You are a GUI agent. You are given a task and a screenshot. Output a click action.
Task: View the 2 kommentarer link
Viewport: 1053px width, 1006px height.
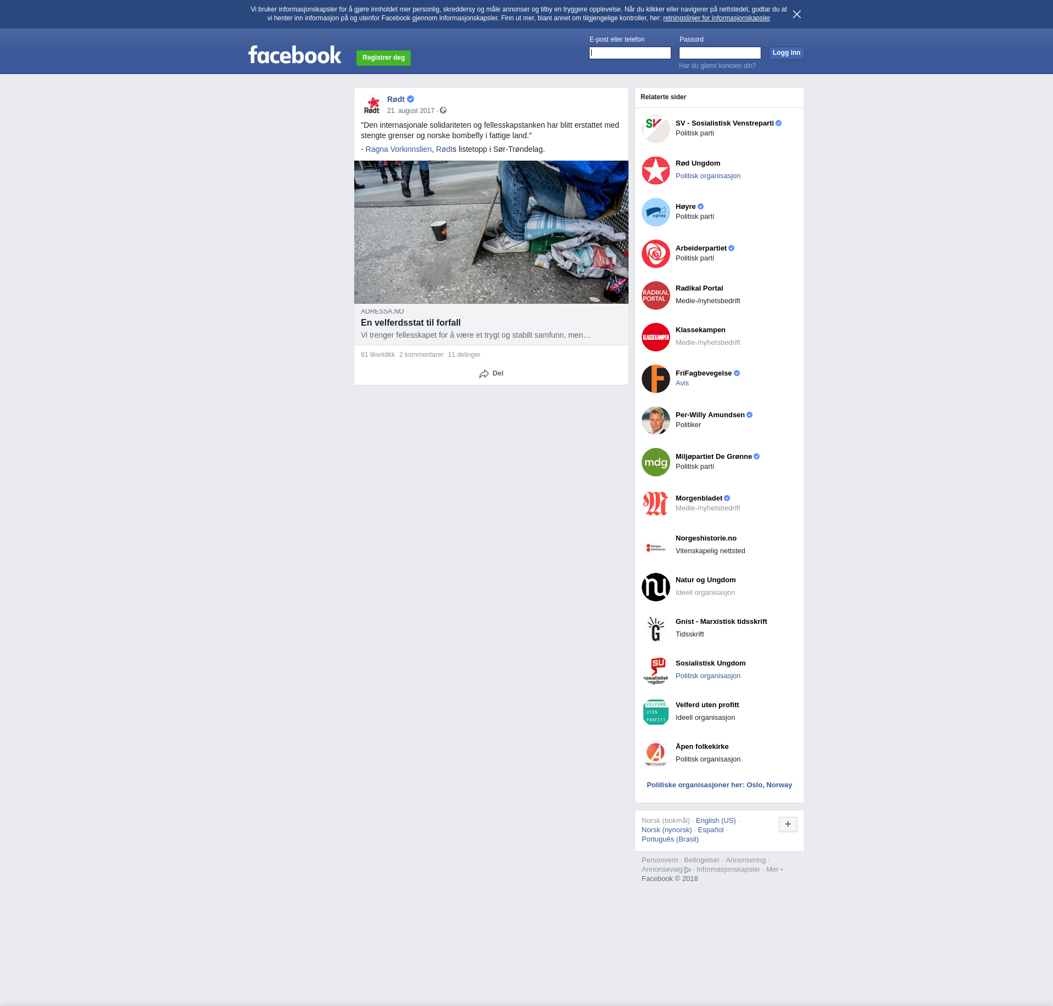pos(421,355)
